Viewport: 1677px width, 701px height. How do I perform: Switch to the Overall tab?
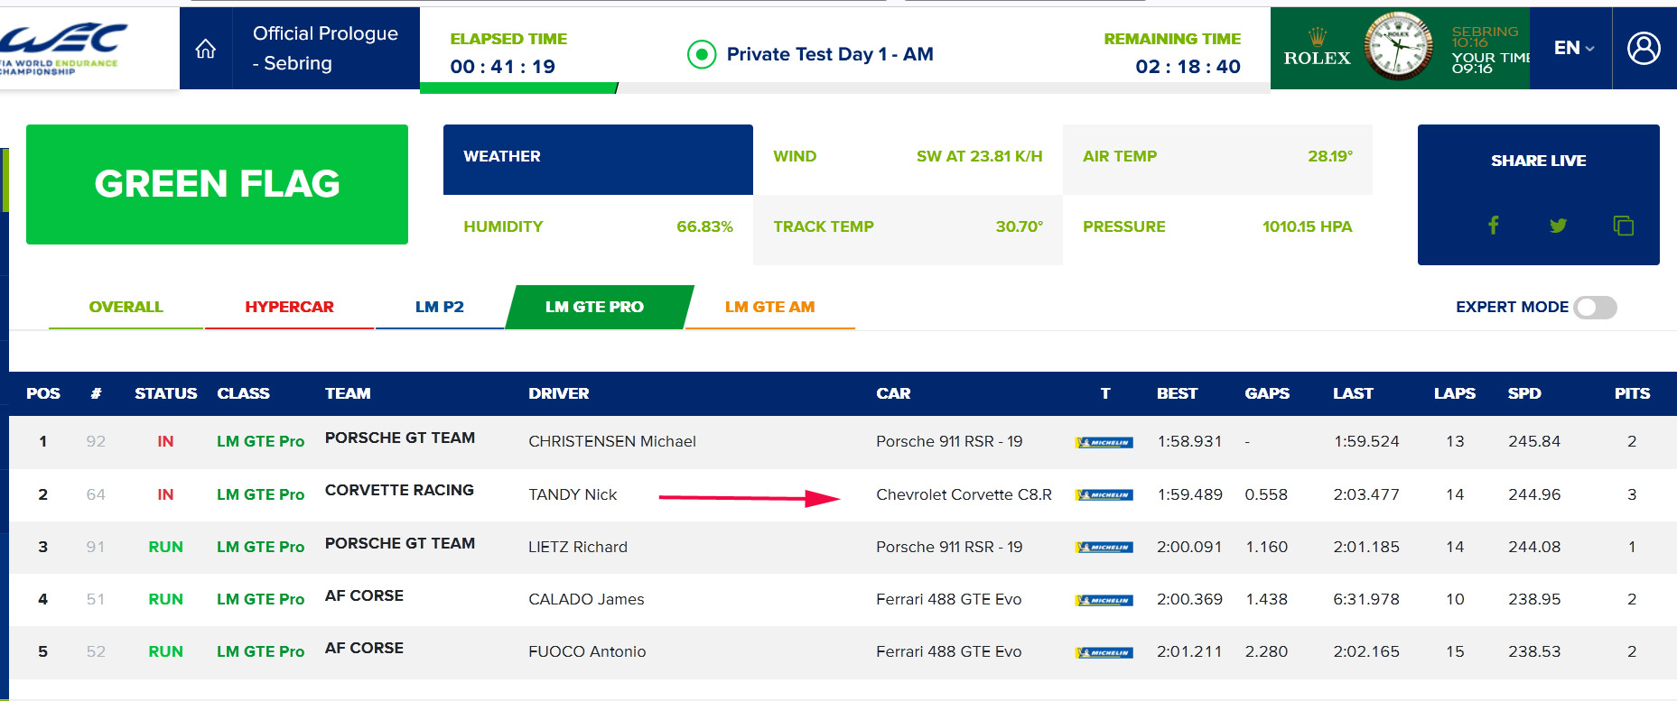coord(126,307)
